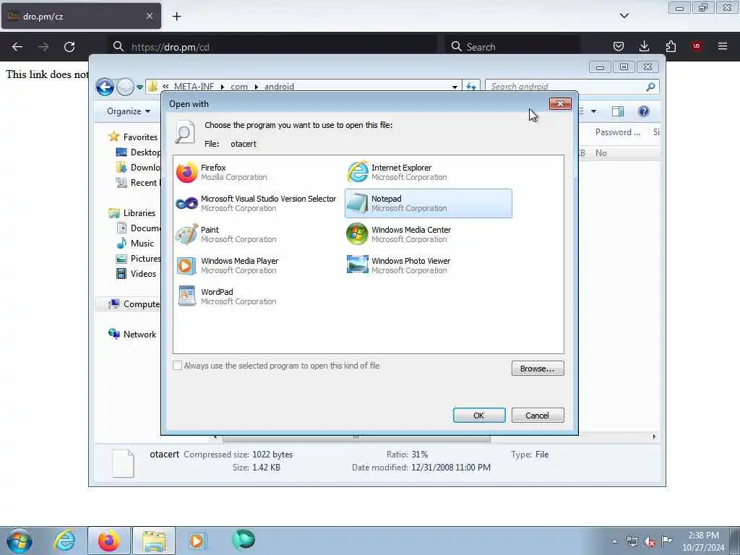Select the dro.pm/cz tab
This screenshot has height=555, width=740.
click(81, 16)
